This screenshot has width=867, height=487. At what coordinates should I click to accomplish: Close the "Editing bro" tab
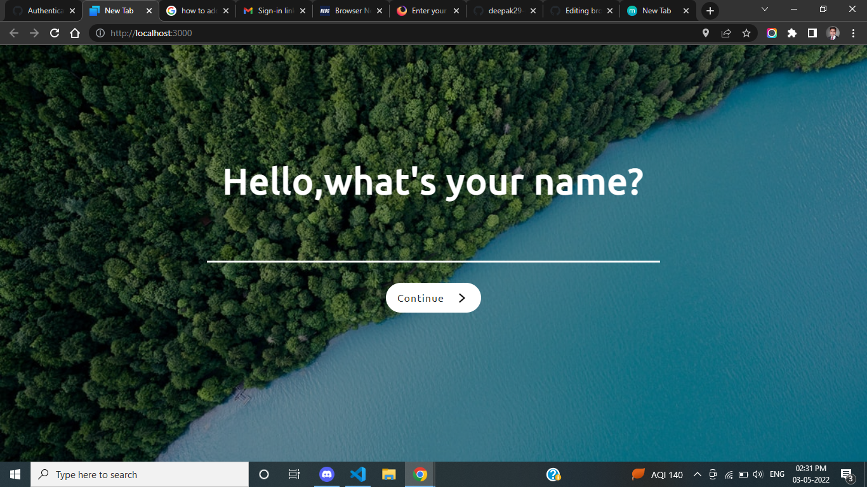[x=610, y=11]
